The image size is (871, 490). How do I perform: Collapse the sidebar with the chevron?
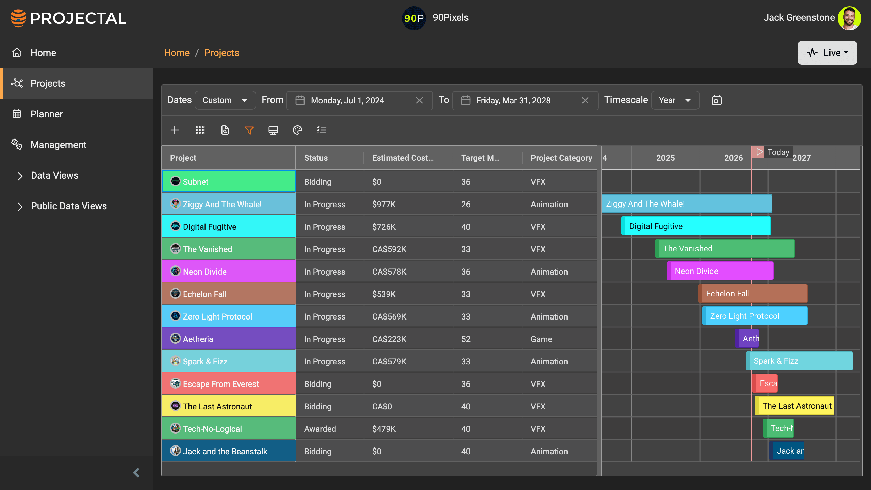pyautogui.click(x=136, y=473)
